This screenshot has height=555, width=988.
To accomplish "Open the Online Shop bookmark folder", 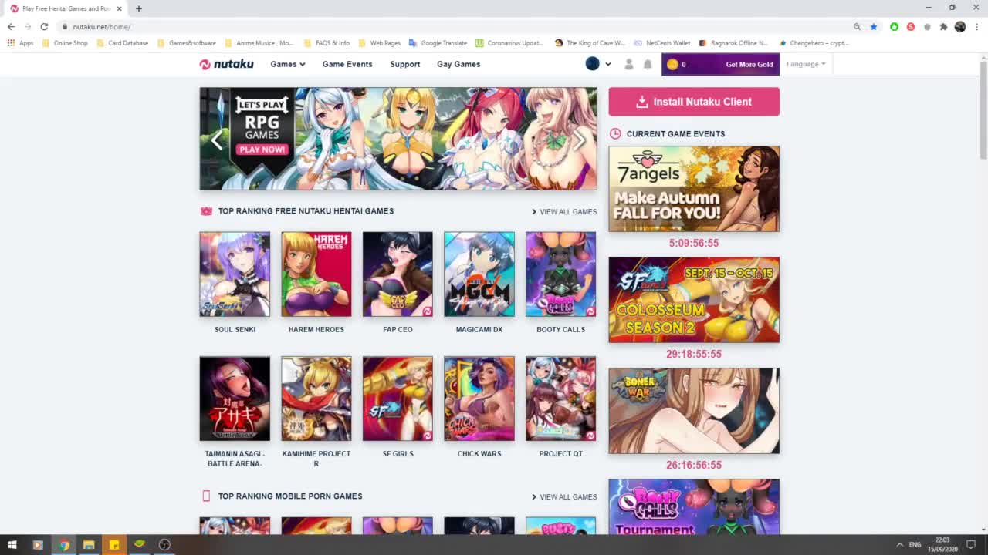I will [66, 43].
